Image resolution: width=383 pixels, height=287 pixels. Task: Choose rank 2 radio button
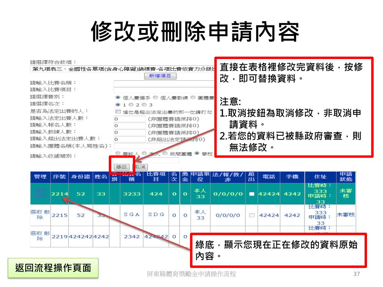131,105
